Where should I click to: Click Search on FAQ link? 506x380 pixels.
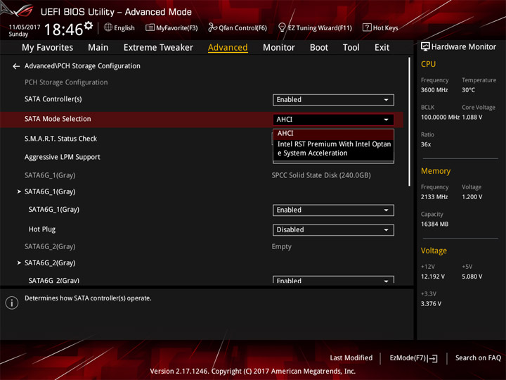[x=478, y=358]
